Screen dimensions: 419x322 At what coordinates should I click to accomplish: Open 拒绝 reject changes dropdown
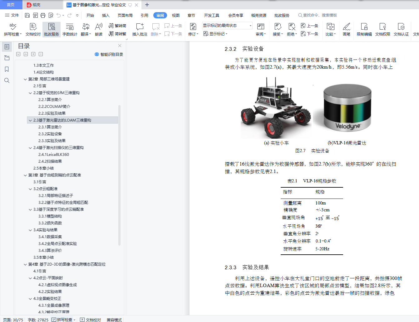(x=292, y=30)
